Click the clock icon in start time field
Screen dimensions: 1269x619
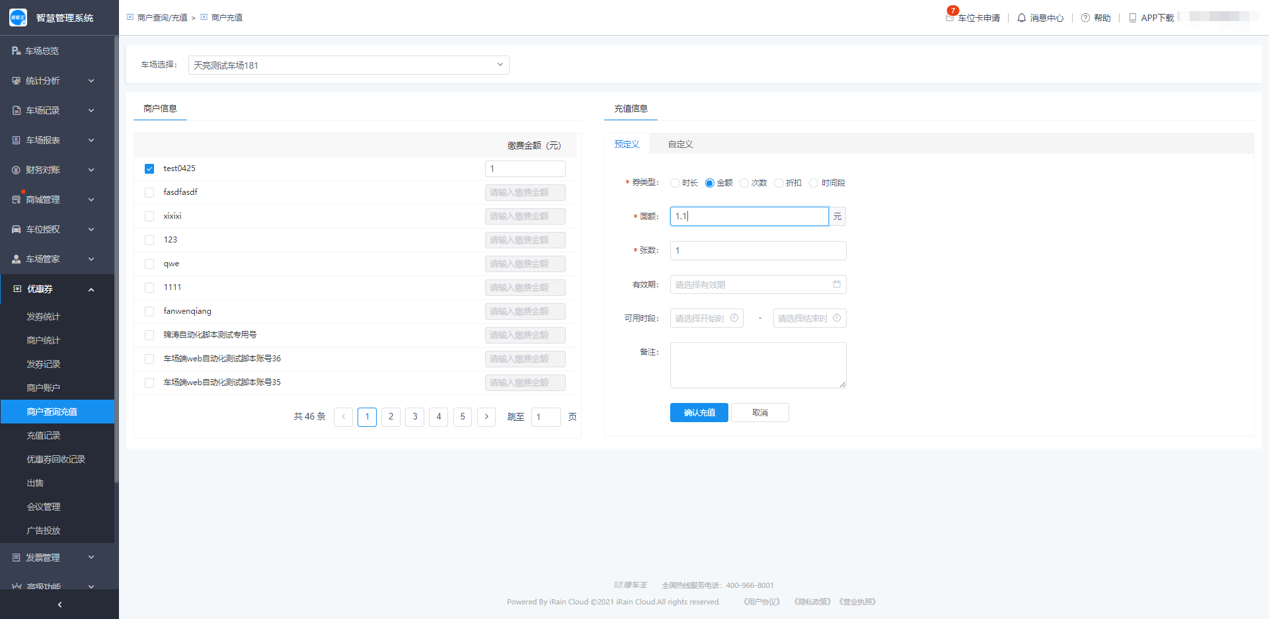point(734,318)
